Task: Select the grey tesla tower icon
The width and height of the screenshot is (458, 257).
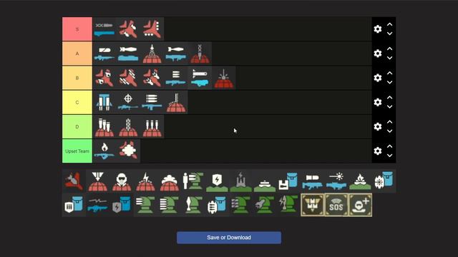Action: (x=241, y=181)
